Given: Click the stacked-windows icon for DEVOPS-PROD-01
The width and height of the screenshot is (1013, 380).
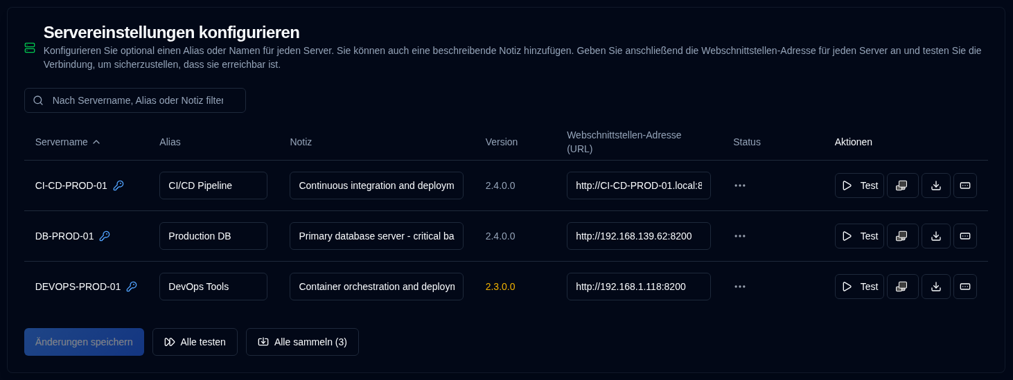Looking at the screenshot, I should 902,287.
